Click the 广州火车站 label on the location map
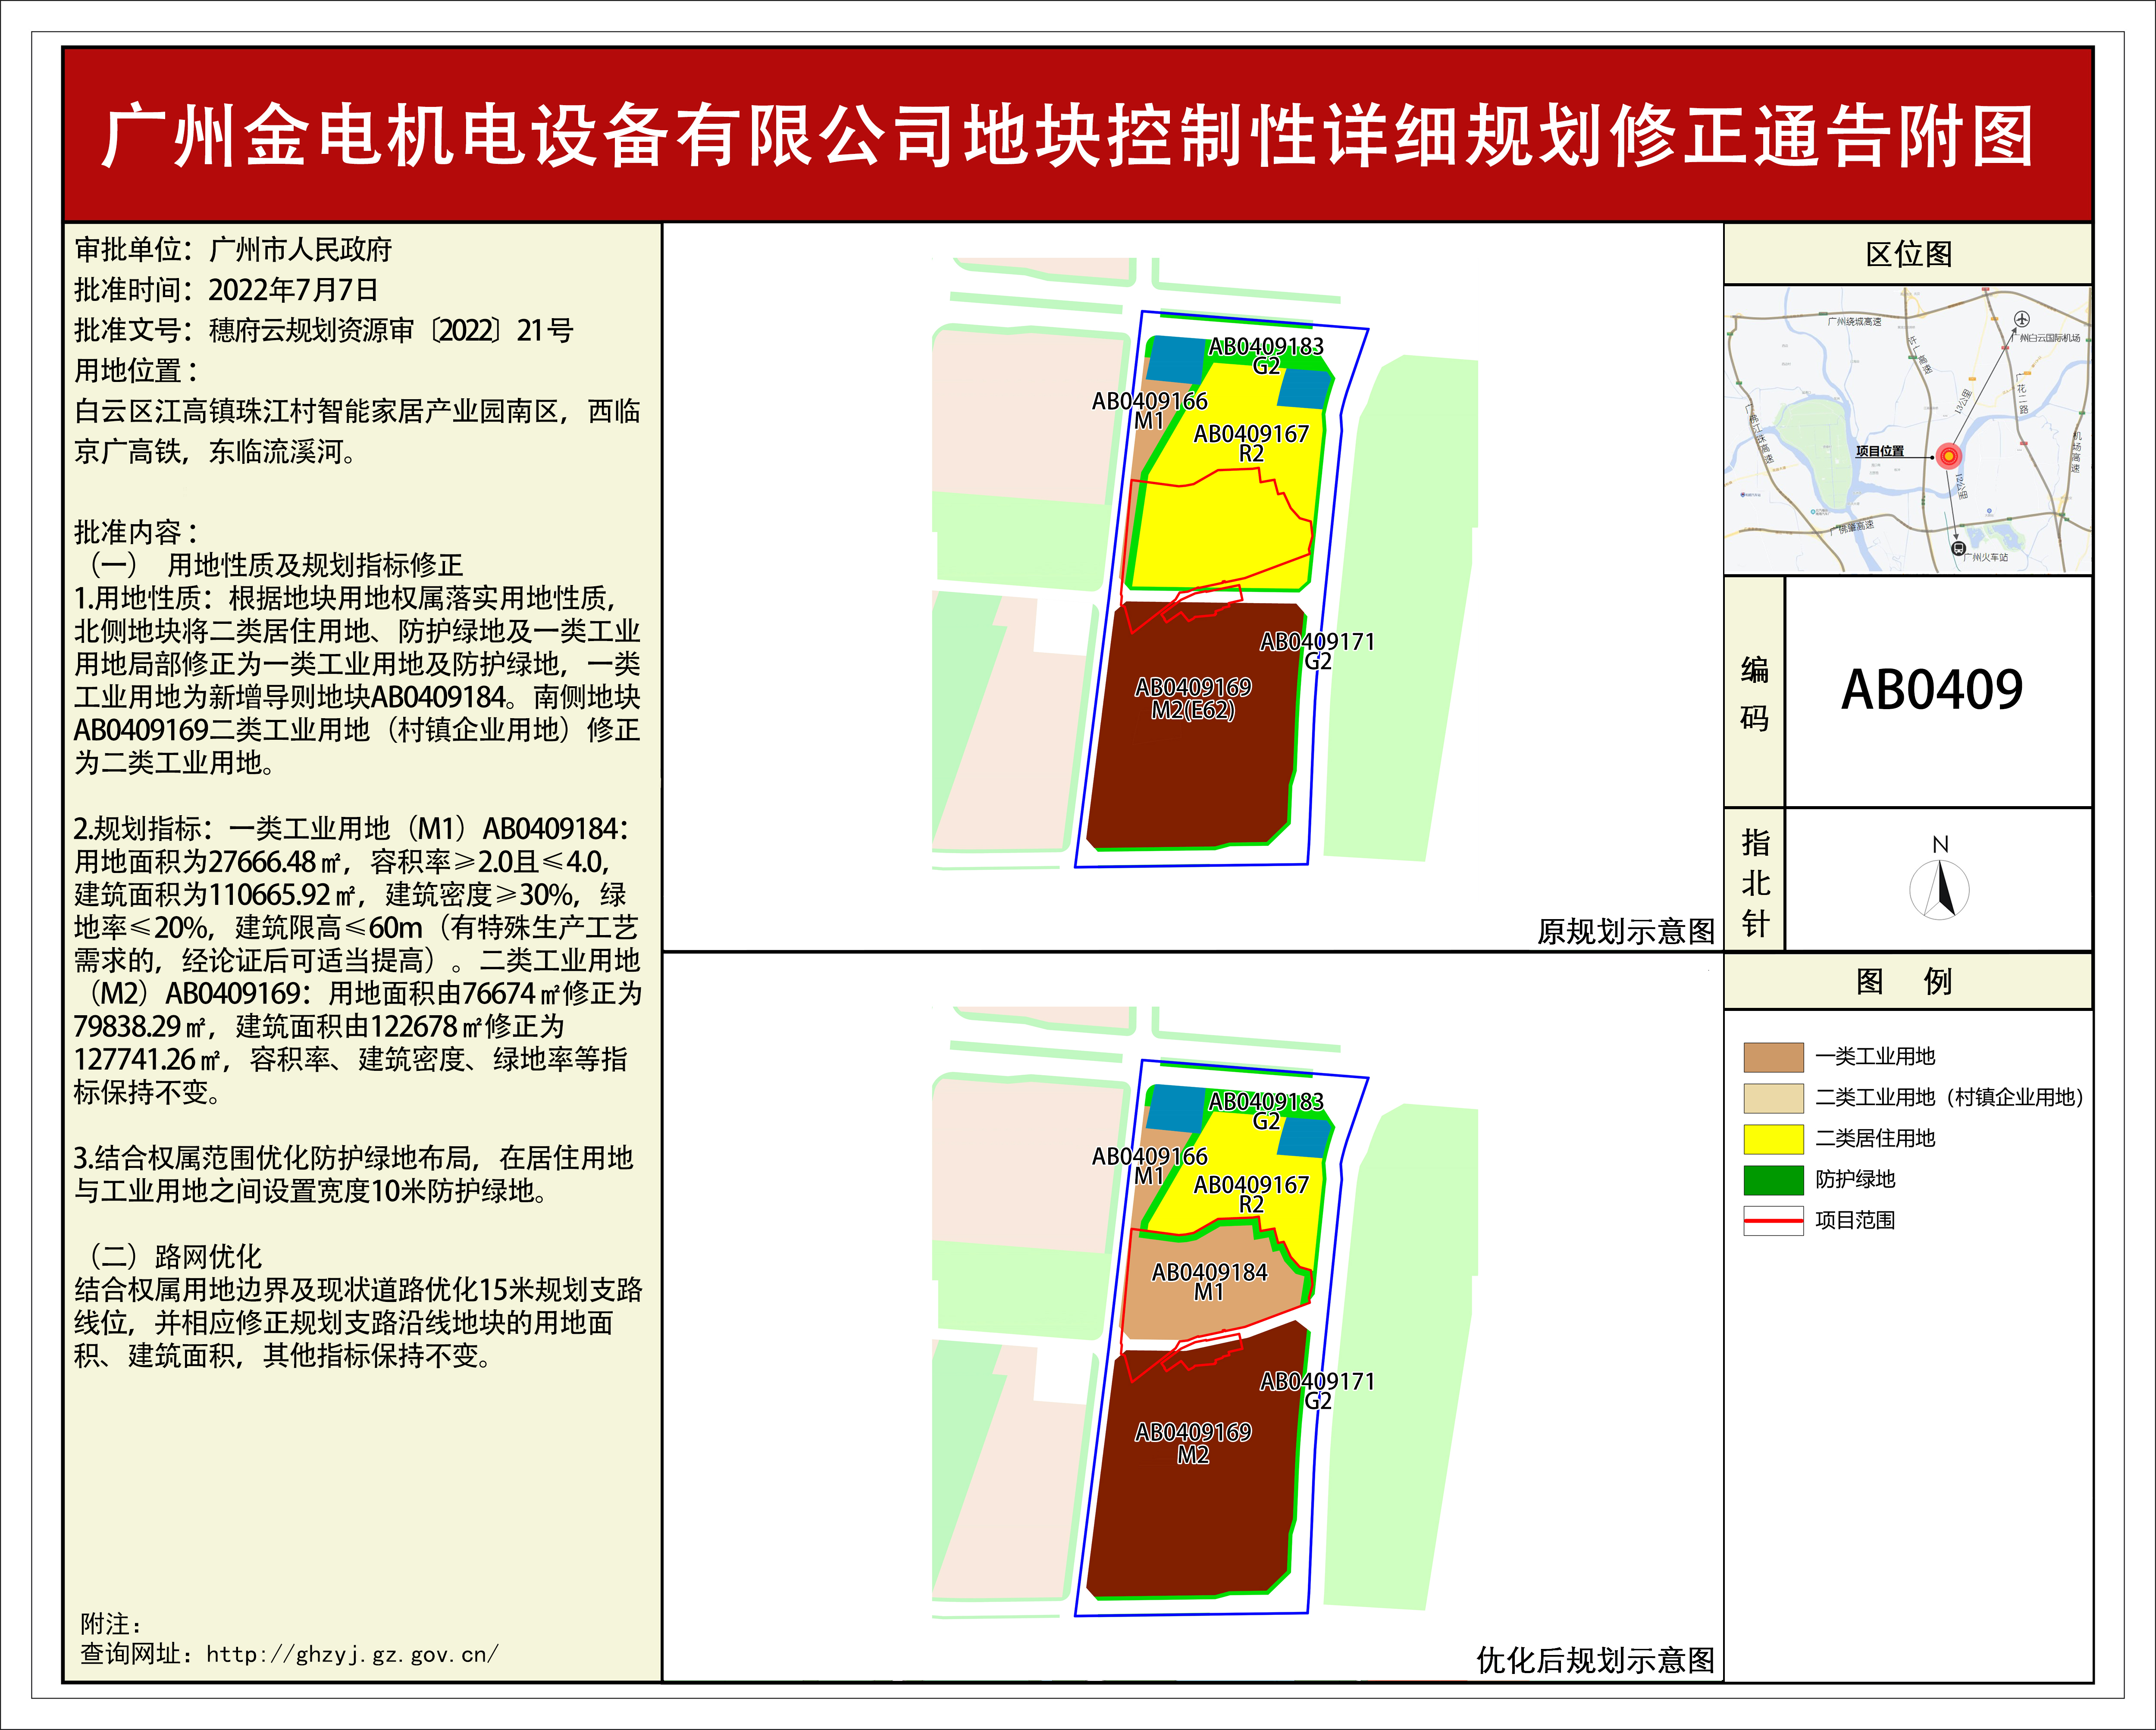The image size is (2156, 1730). click(1986, 557)
